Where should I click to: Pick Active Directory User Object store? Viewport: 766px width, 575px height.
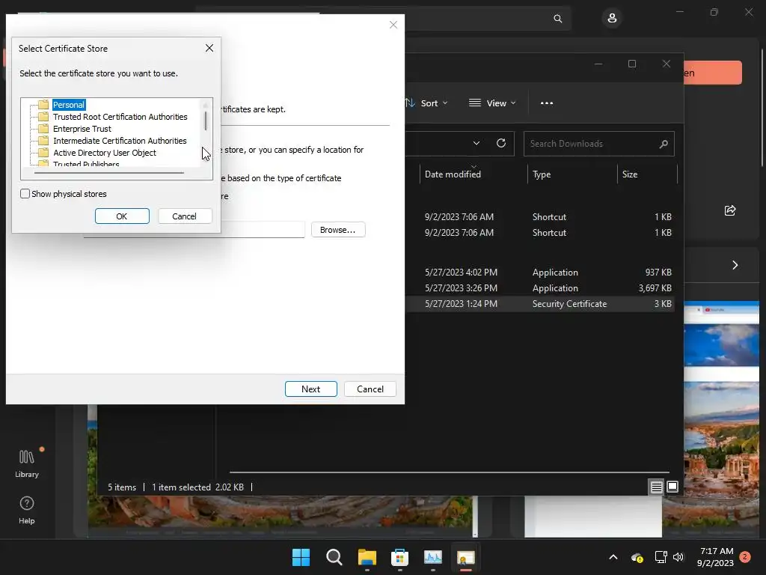105,153
